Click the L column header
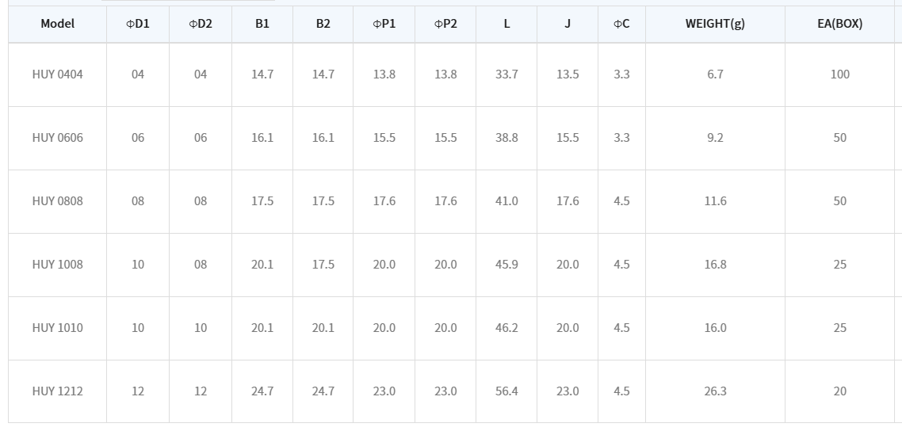This screenshot has width=902, height=431. coord(506,24)
